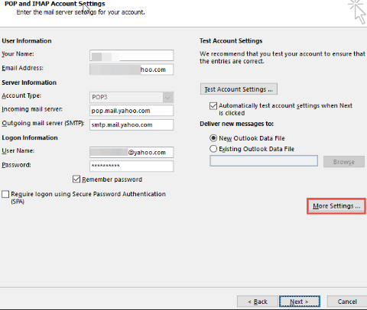The height and width of the screenshot is (310, 367).
Task: Click the User Name input field
Action: [x=132, y=152]
